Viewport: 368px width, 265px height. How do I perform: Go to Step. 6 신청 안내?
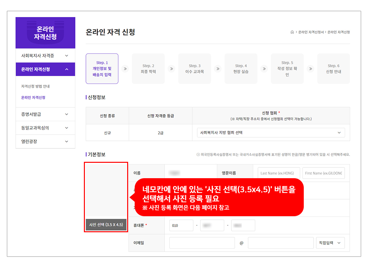coord(333,69)
